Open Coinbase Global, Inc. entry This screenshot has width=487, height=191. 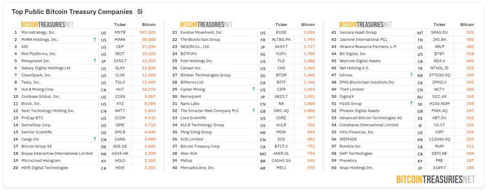coord(41,96)
